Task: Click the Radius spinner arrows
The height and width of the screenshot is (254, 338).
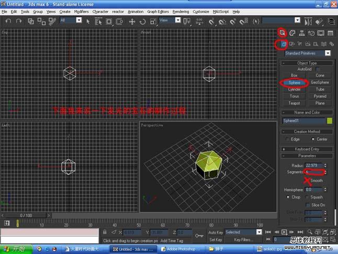Action: pyautogui.click(x=325, y=165)
